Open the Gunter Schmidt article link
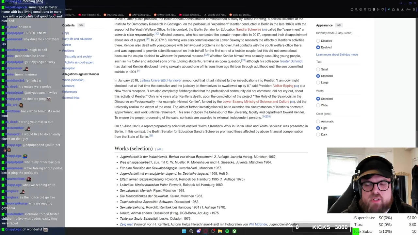The image size is (418, 235). [x=291, y=61]
